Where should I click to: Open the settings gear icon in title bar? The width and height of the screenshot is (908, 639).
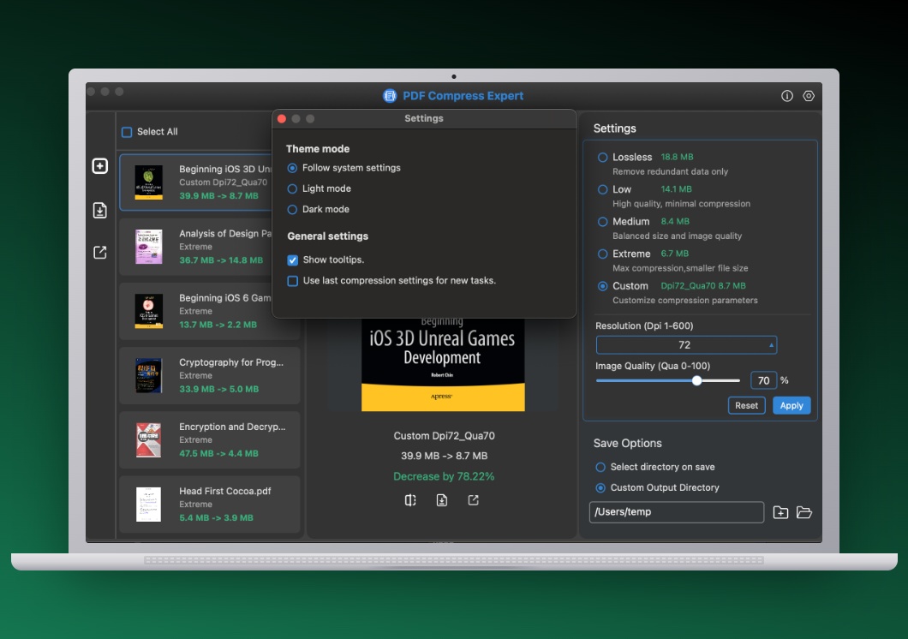tap(809, 96)
